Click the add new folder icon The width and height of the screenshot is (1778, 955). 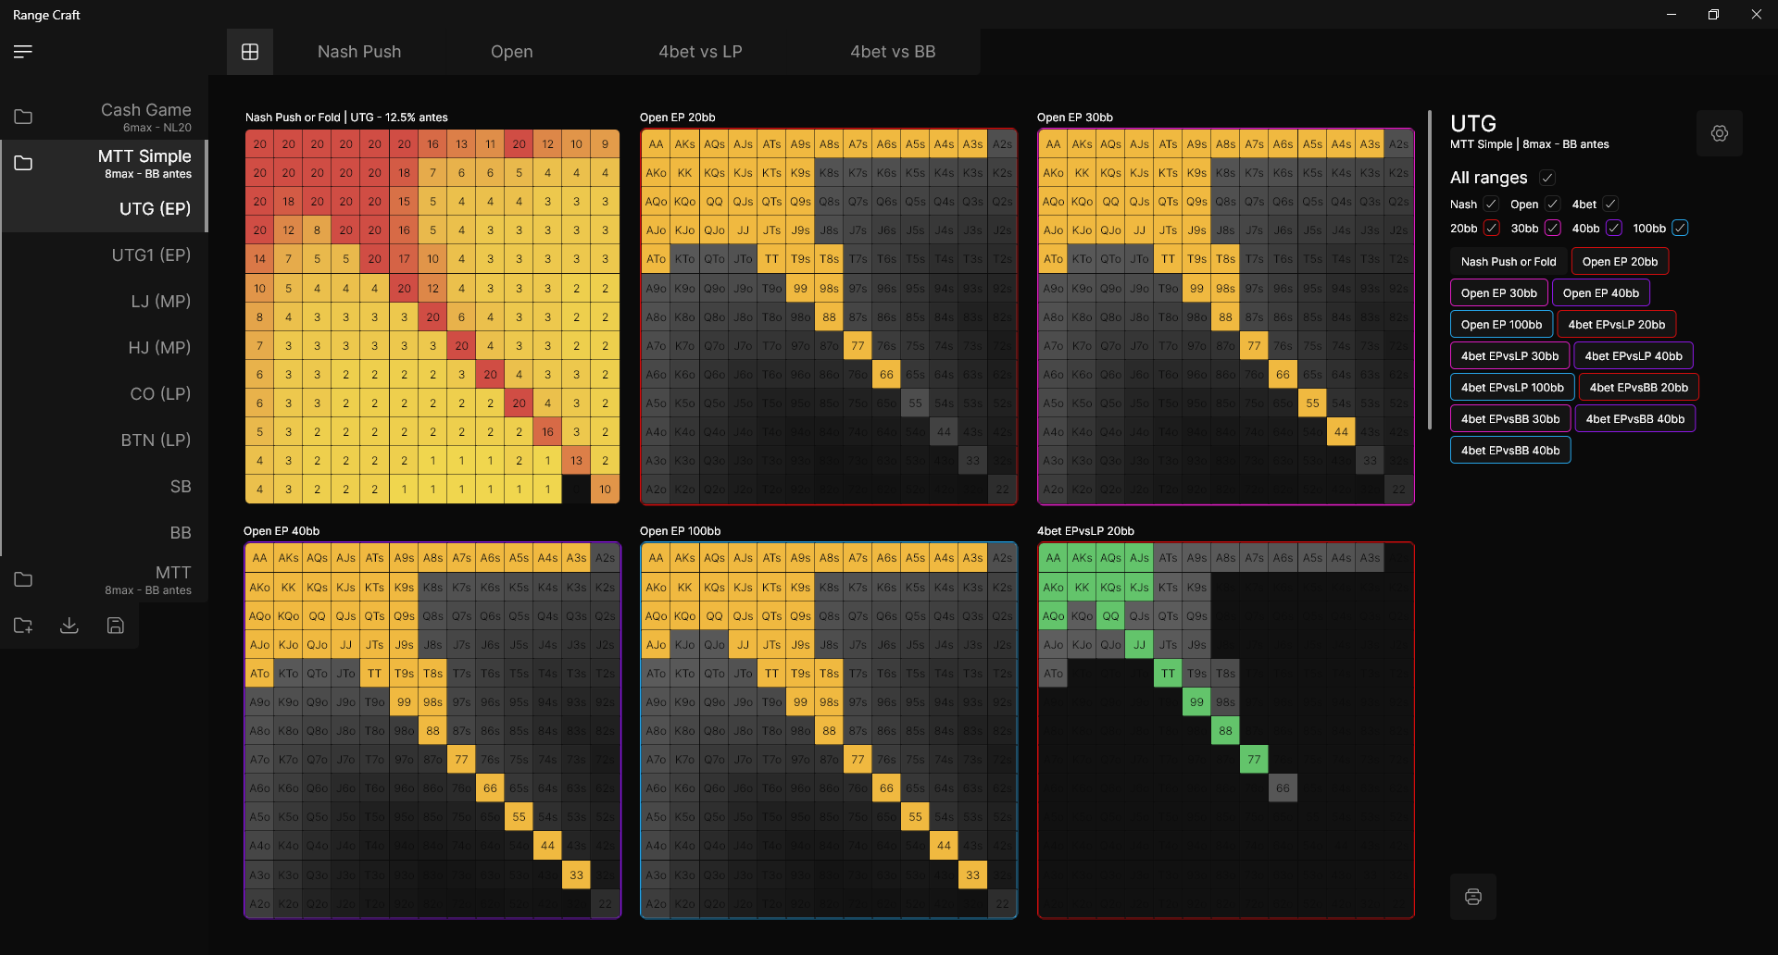click(x=23, y=626)
